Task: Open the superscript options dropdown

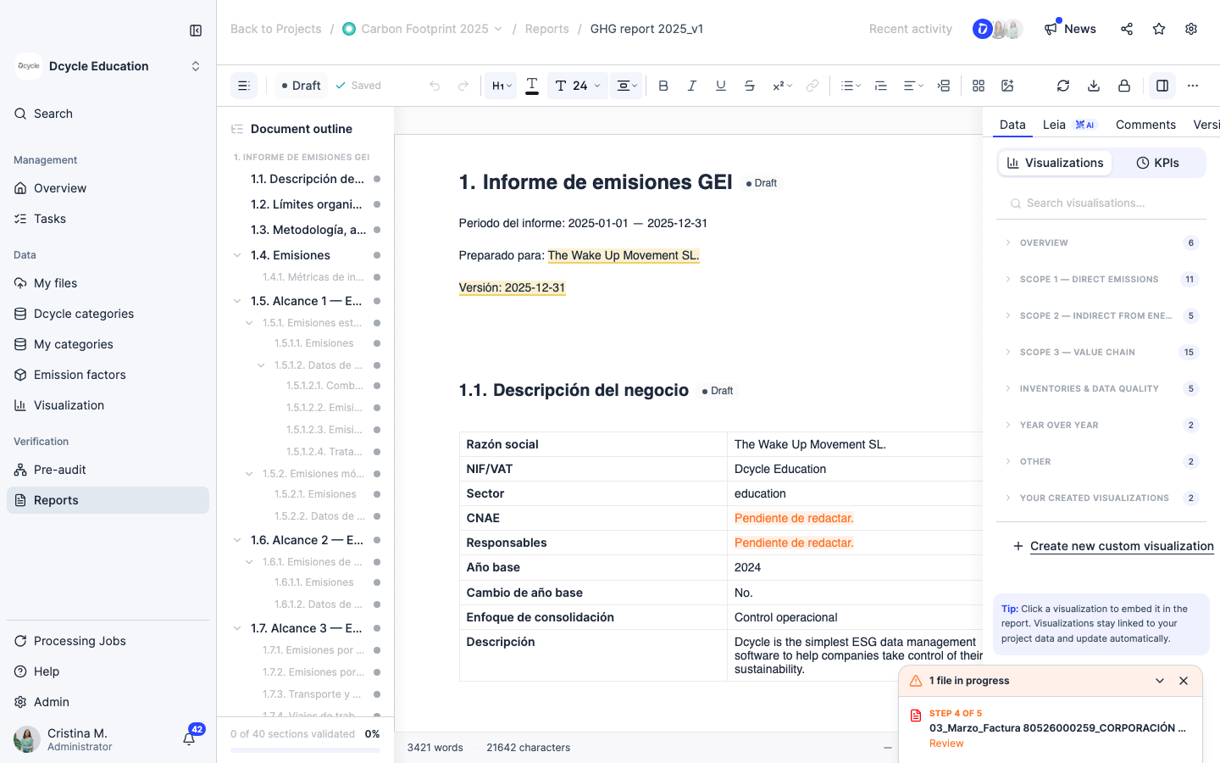Action: click(x=782, y=86)
